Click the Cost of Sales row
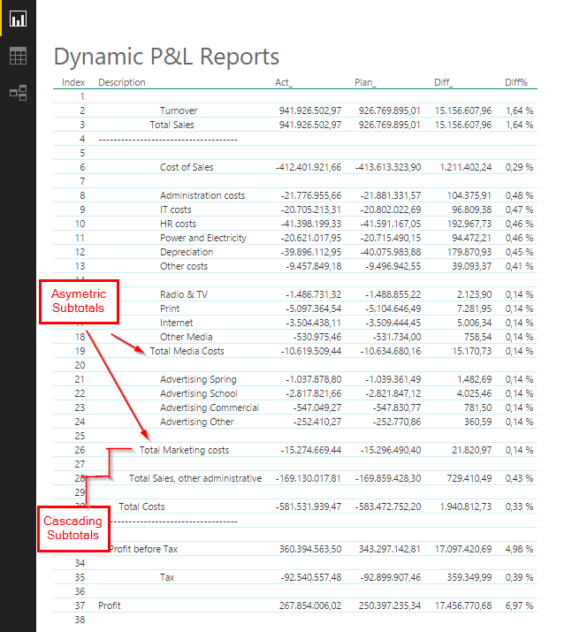Screen dimensions: 572x632 295,167
